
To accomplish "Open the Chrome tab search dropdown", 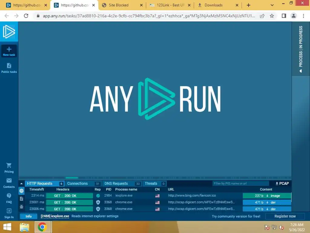I will point(272,5).
